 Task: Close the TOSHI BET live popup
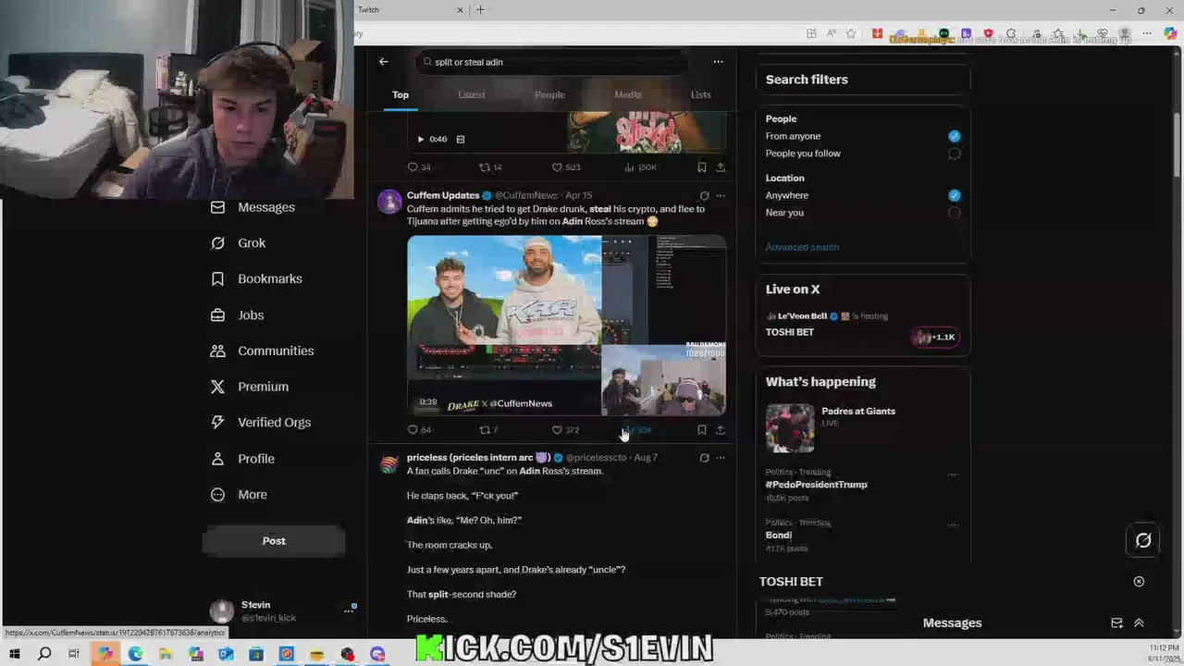point(1139,582)
